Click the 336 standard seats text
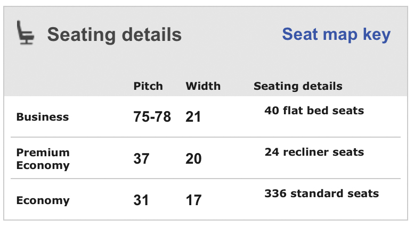Image resolution: width=414 pixels, height=228 pixels. coord(321,193)
